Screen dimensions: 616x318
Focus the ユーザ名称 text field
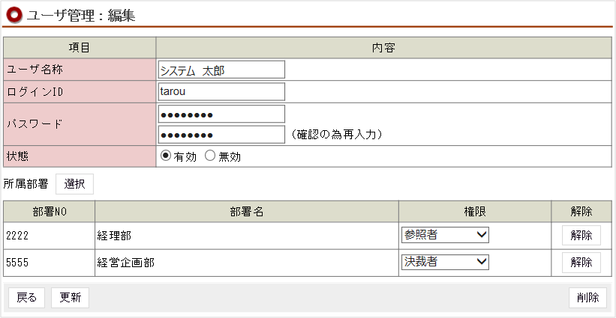coord(222,70)
